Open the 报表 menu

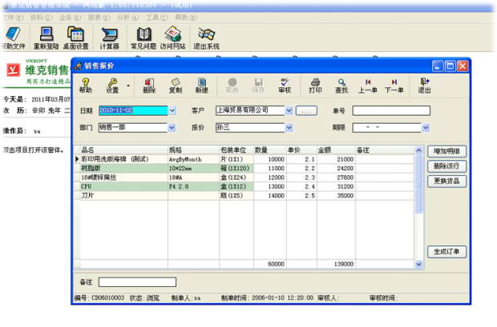99,18
